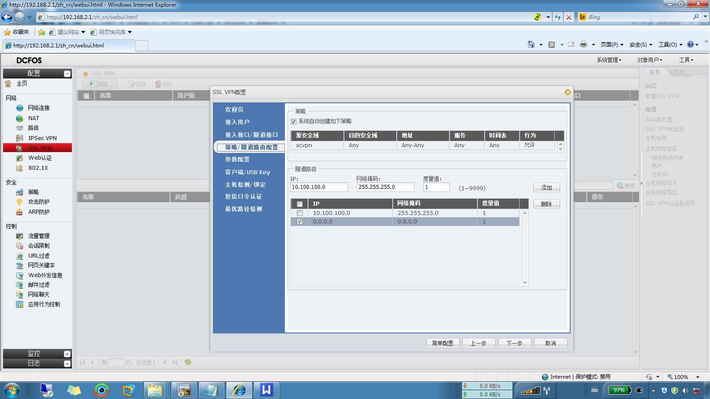The width and height of the screenshot is (710, 399).
Task: Open the 参数配置 wizard step
Action: [x=237, y=159]
